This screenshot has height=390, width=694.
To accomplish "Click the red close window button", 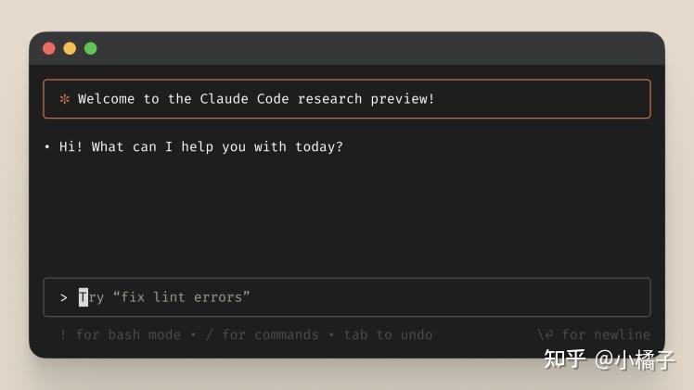I will point(49,48).
